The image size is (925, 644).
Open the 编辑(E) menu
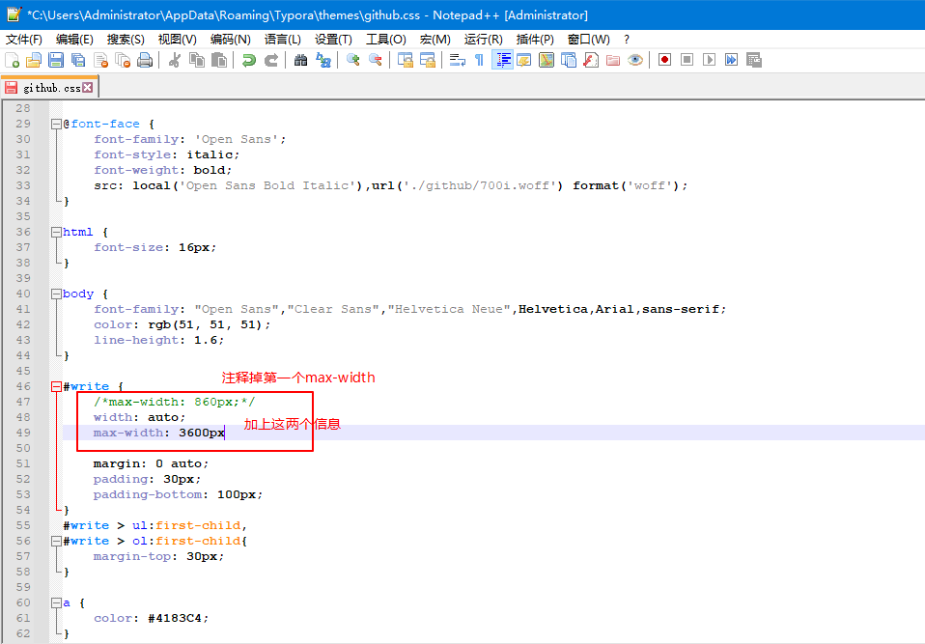pyautogui.click(x=74, y=40)
